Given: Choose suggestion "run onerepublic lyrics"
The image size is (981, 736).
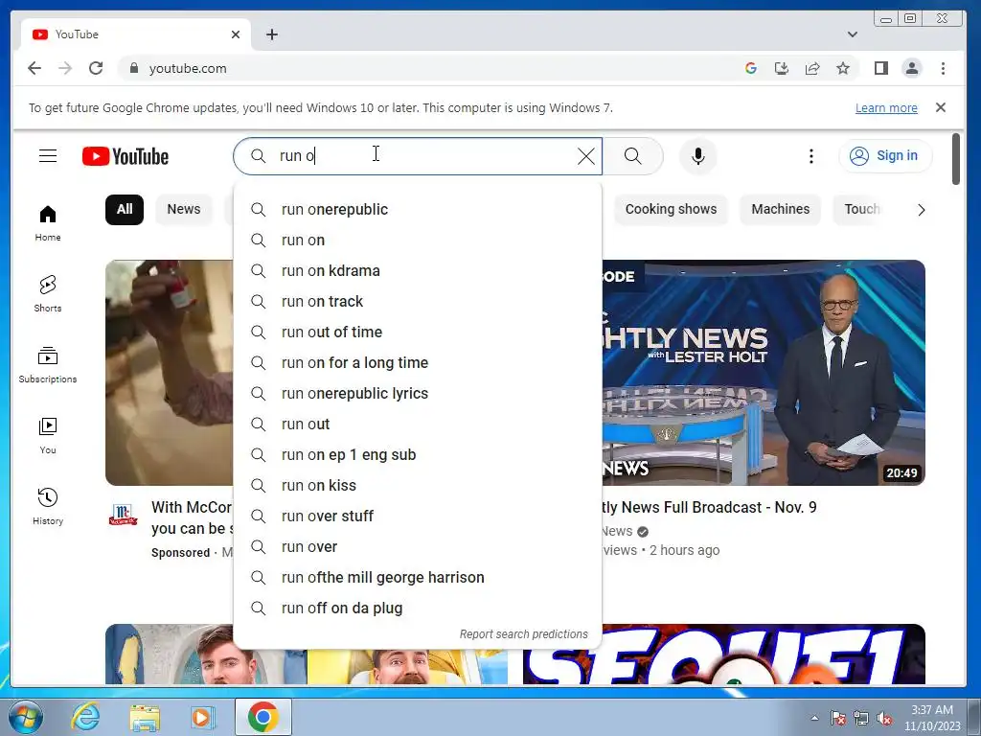Looking at the screenshot, I should 418,394.
